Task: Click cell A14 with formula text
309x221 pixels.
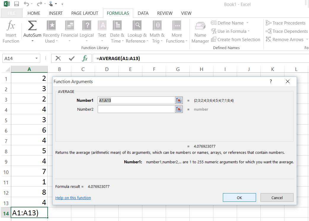Action: (29, 213)
